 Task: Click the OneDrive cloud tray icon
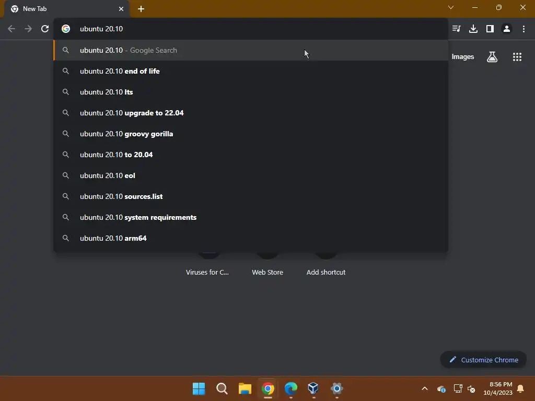(441, 388)
